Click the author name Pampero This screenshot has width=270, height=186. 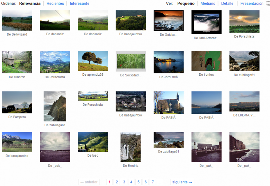click(19, 117)
